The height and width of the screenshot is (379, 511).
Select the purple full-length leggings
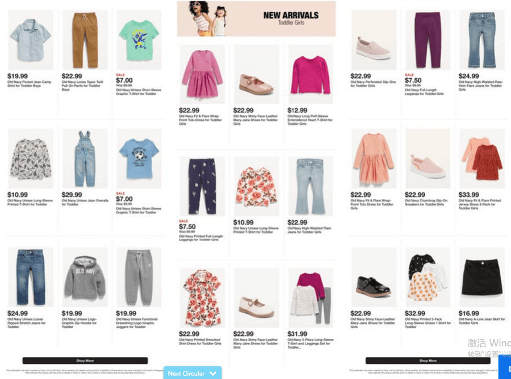[428, 40]
